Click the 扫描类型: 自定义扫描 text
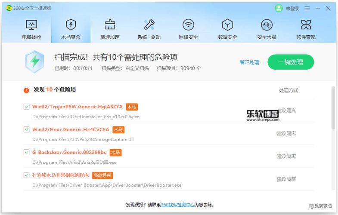The height and width of the screenshot is (215, 338). (x=125, y=68)
